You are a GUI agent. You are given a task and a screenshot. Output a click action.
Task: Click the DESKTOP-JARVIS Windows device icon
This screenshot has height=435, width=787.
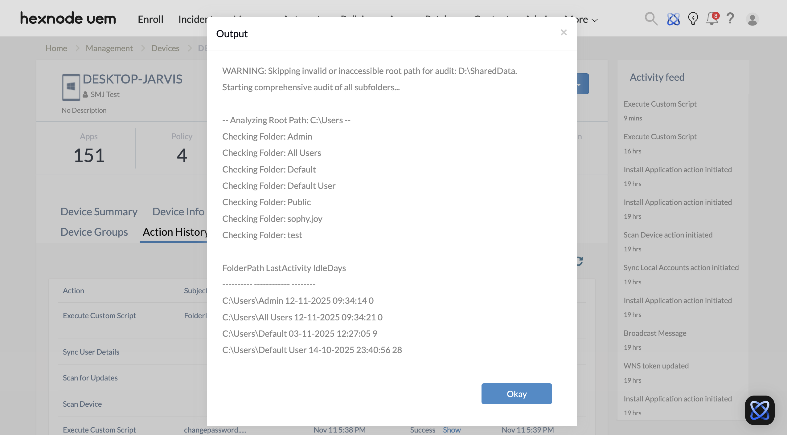71,87
